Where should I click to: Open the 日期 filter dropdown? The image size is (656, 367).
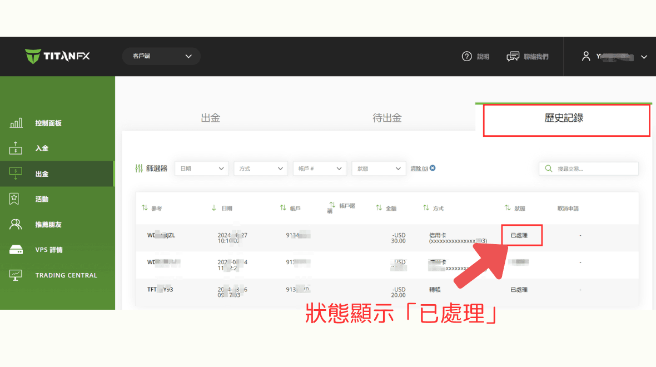[x=201, y=168]
